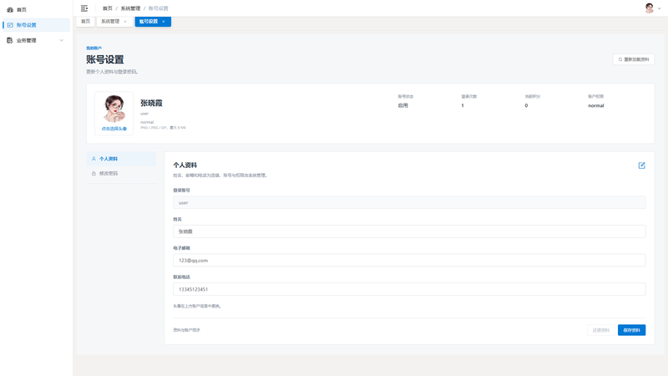Click the account status value 启用
This screenshot has height=376, width=668.
click(x=403, y=105)
